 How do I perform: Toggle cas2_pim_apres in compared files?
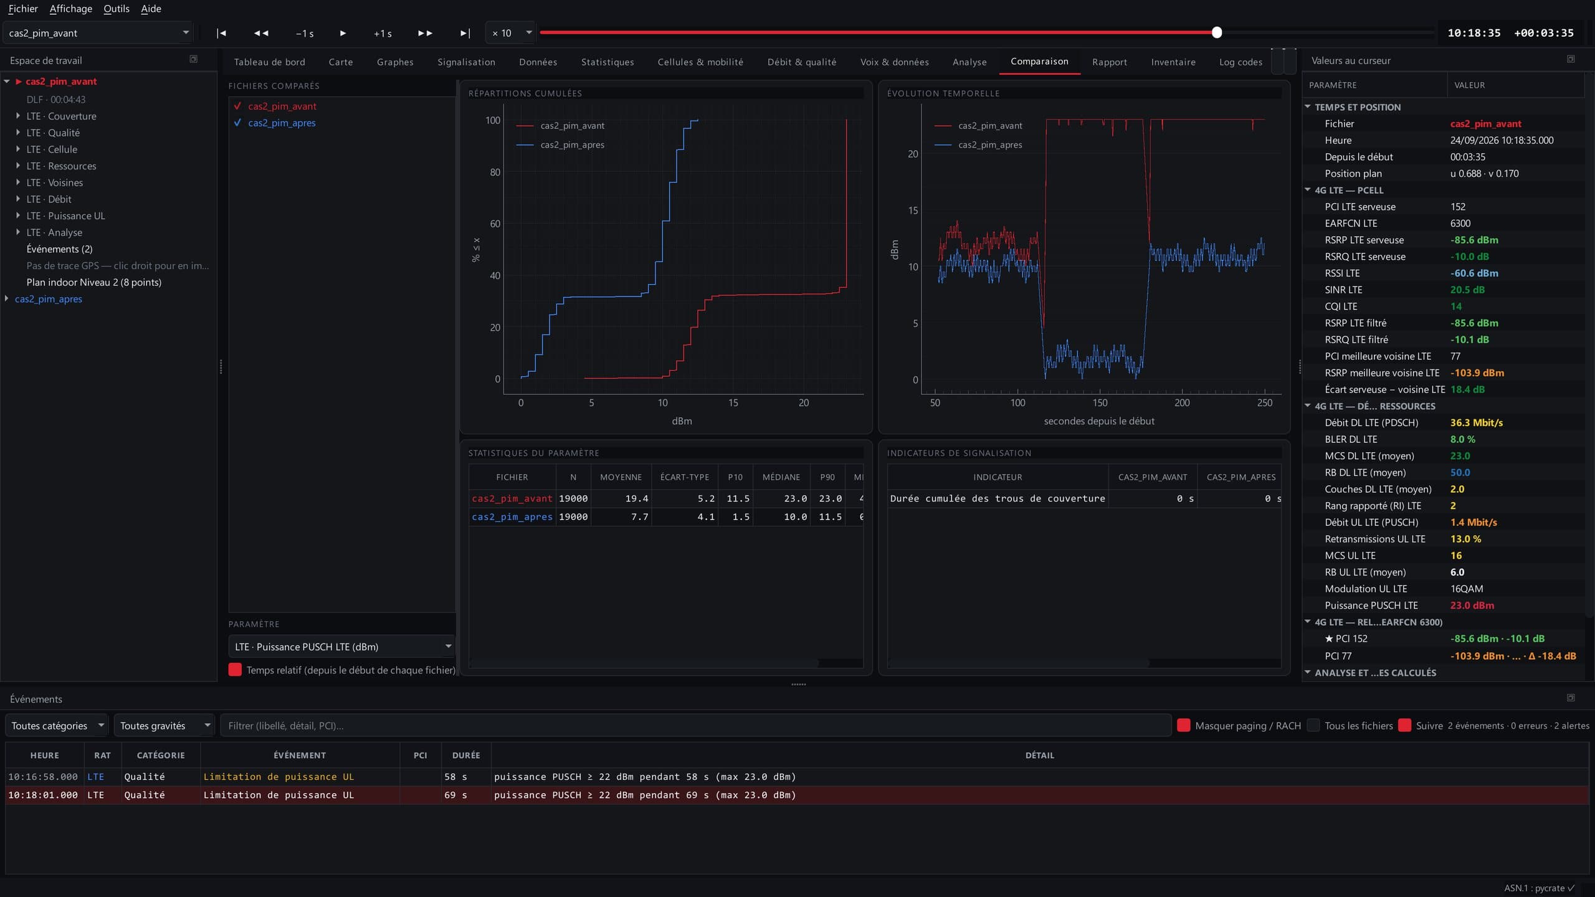click(237, 123)
